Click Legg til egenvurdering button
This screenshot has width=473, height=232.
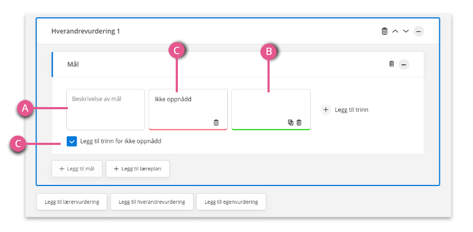pos(232,202)
